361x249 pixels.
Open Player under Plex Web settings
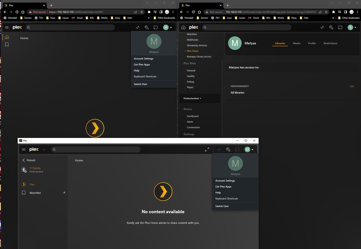190,87
